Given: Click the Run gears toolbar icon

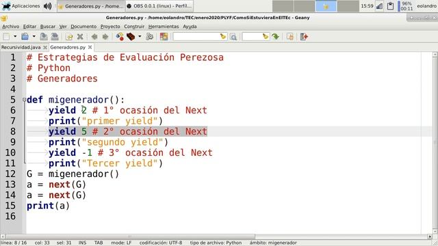Looking at the screenshot, I should (149, 36).
